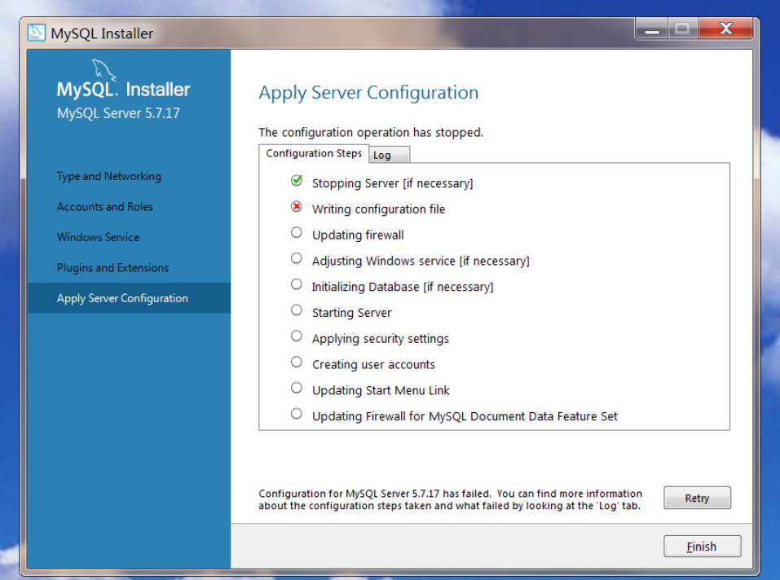Click the 'MySQL Server 5.7.17' sidebar label
This screenshot has height=580, width=780.
pyautogui.click(x=118, y=113)
